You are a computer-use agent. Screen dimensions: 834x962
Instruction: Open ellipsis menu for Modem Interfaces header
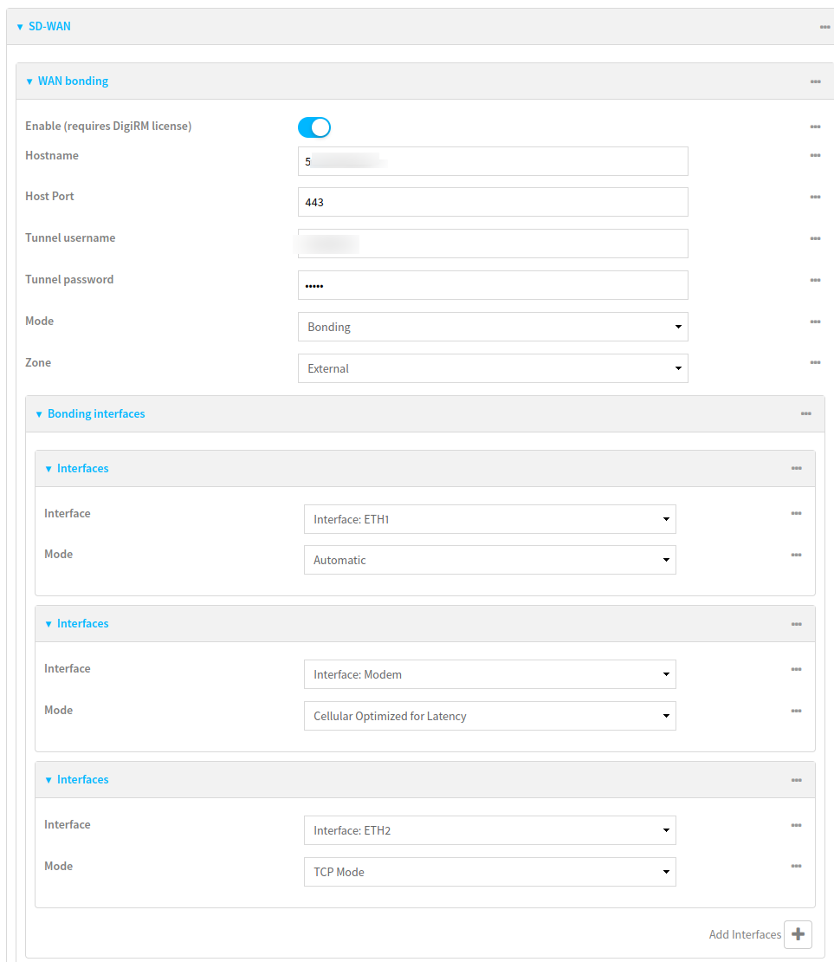click(x=796, y=624)
